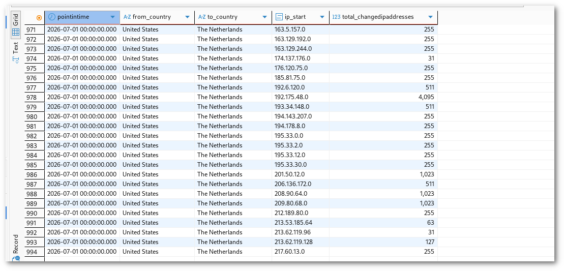Screen dimensions: 564x271
Task: Click the 1,023 value in row 986
Action: pos(426,174)
